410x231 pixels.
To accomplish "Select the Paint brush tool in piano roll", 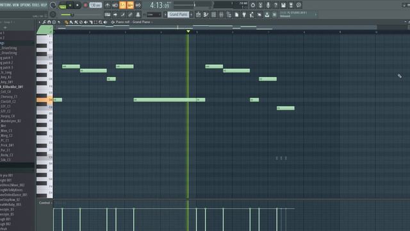I will [71, 22].
